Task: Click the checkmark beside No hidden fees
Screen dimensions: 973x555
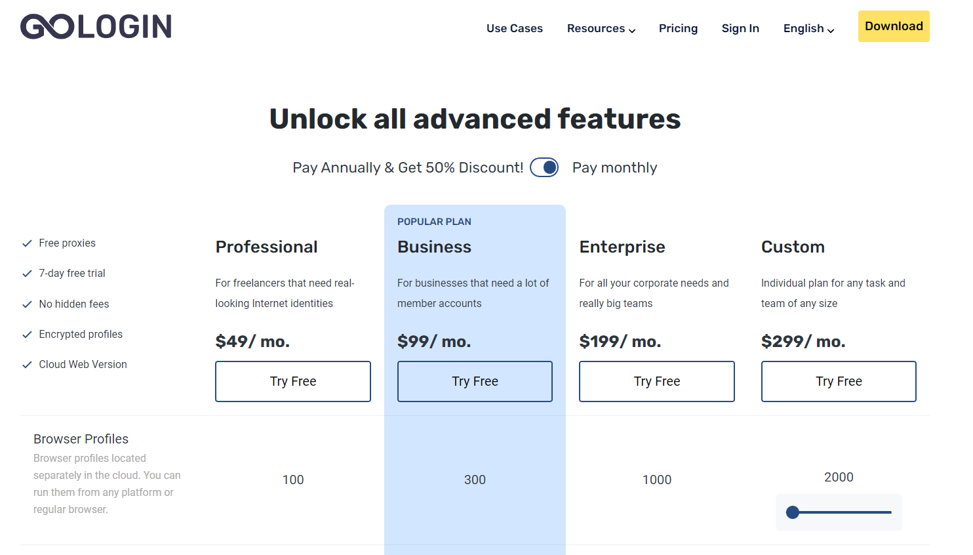Action: click(x=27, y=304)
